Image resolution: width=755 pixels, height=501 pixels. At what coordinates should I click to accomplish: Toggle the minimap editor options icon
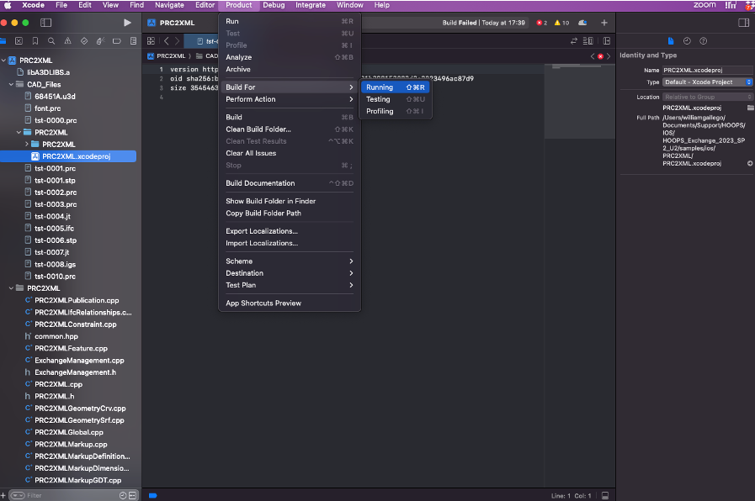(588, 40)
